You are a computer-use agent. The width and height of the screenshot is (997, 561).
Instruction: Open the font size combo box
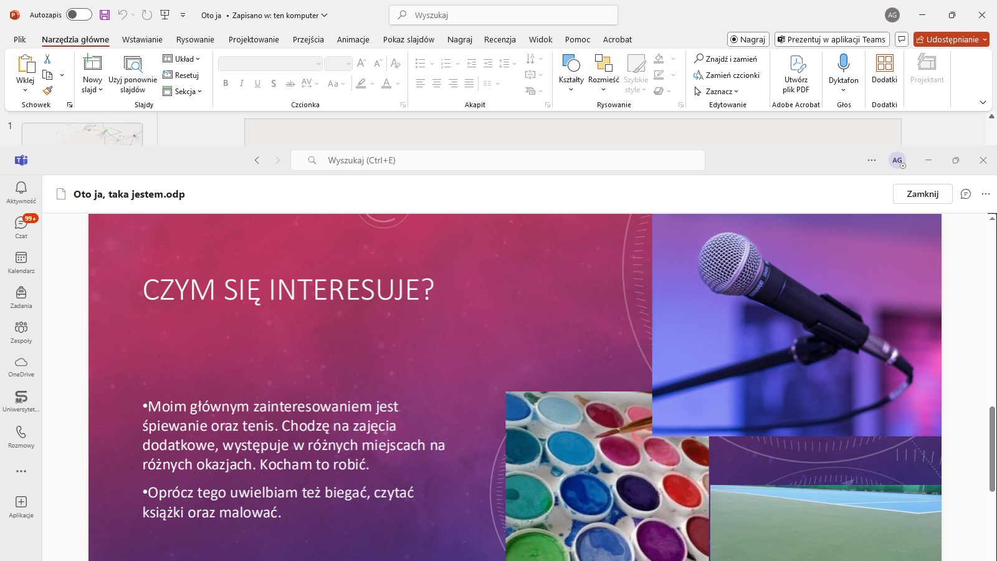[338, 63]
